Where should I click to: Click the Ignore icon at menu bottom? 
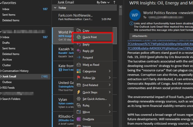pos(79,126)
